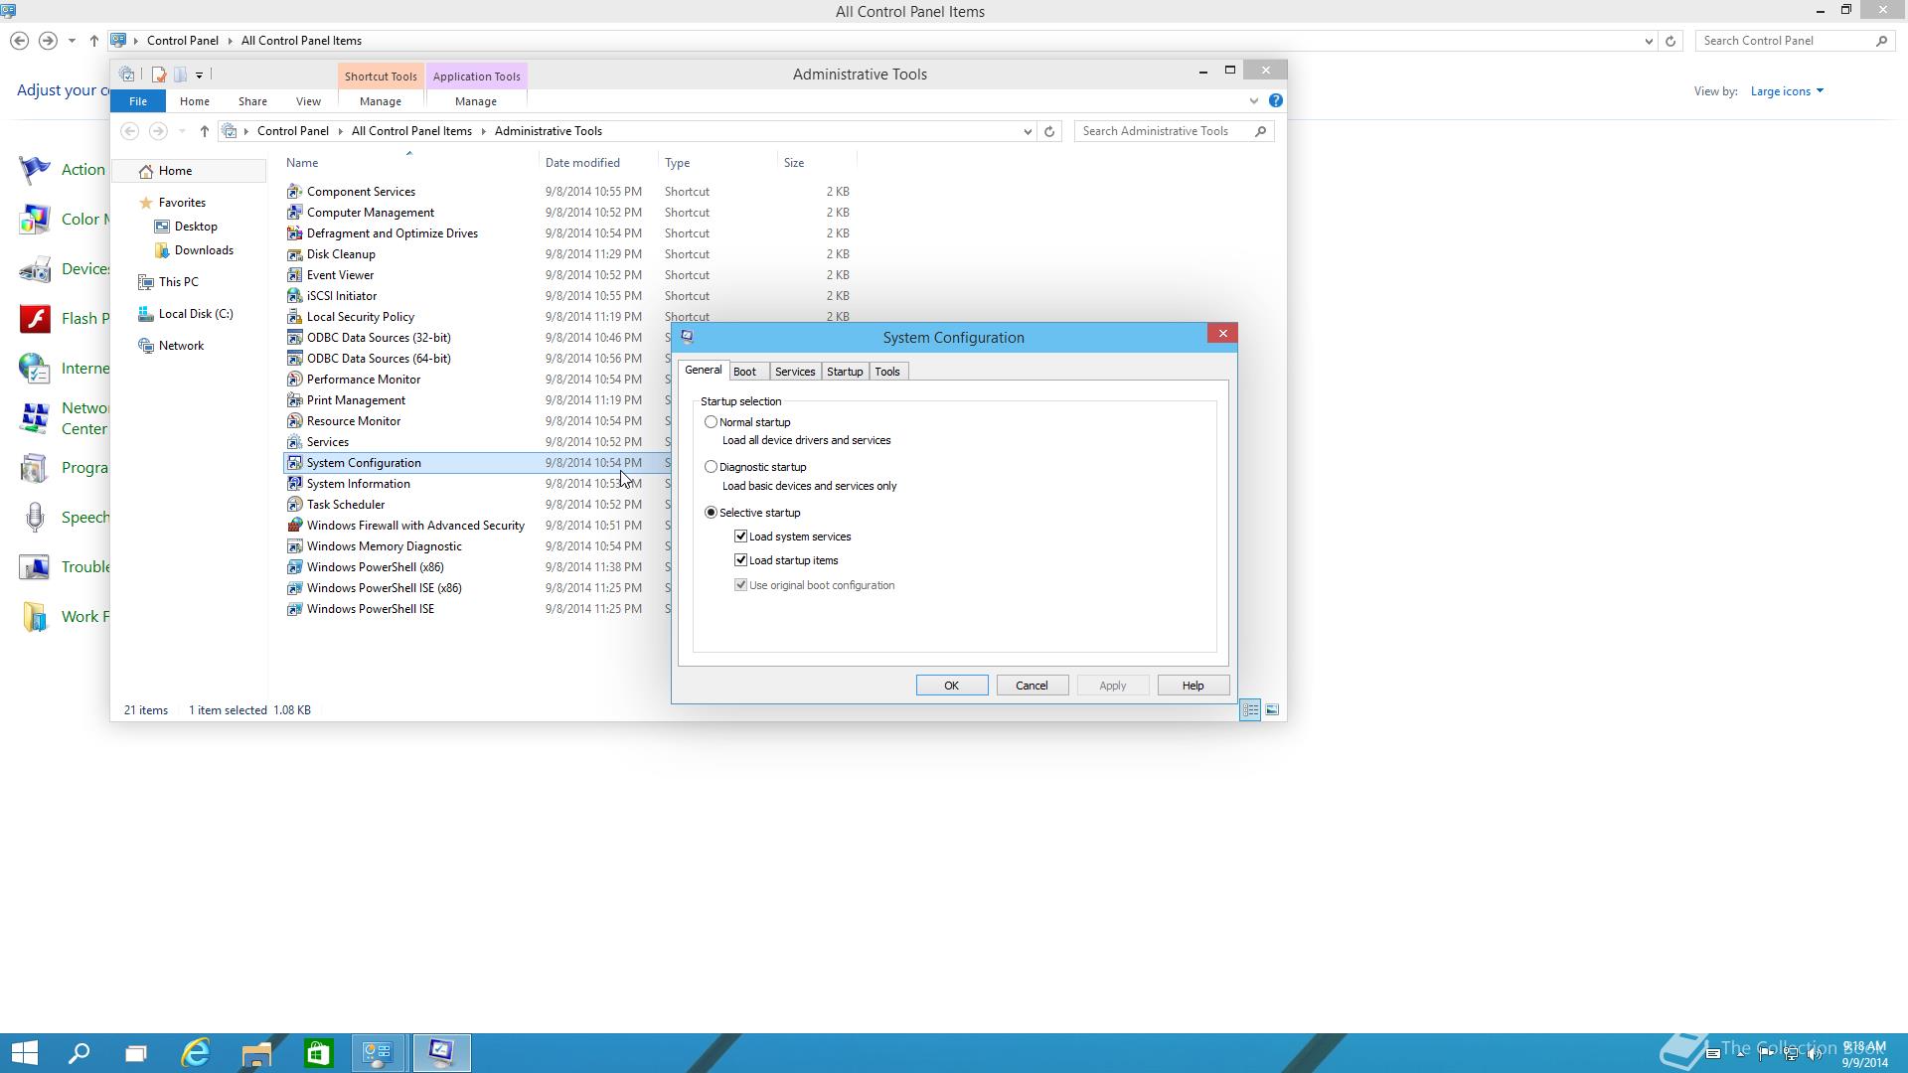Switch to the Tools tab

[x=887, y=372]
